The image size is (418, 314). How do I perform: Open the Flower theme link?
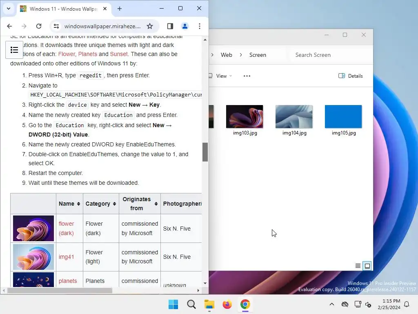(x=67, y=54)
